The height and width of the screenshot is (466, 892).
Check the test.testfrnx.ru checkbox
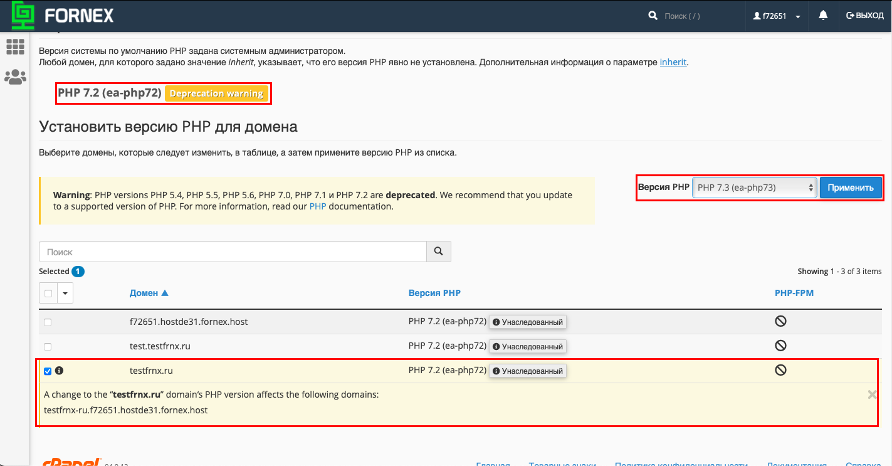[48, 347]
